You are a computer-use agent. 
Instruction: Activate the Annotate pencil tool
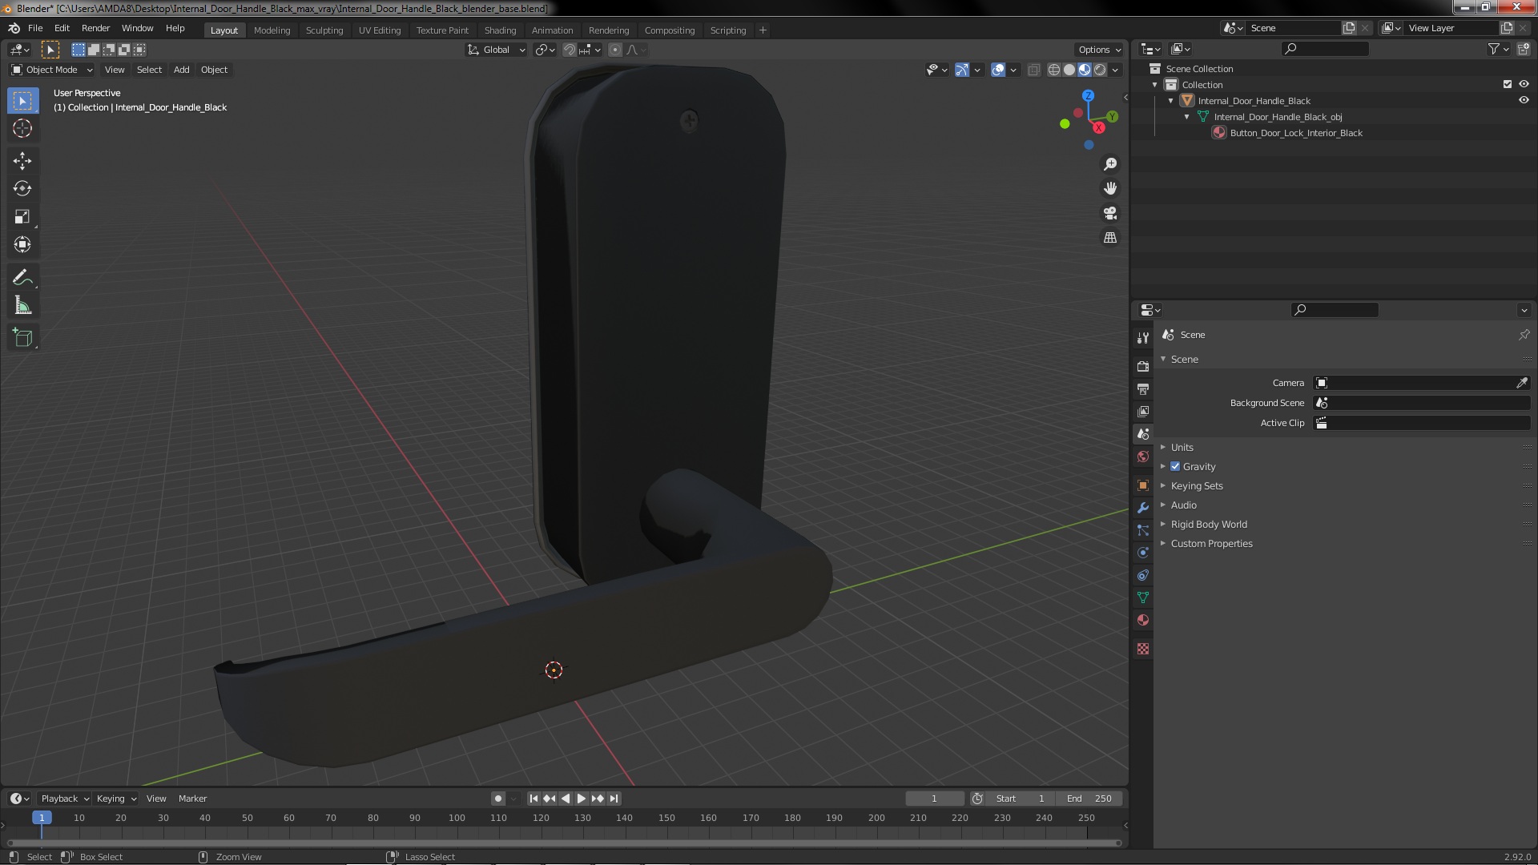coord(22,278)
